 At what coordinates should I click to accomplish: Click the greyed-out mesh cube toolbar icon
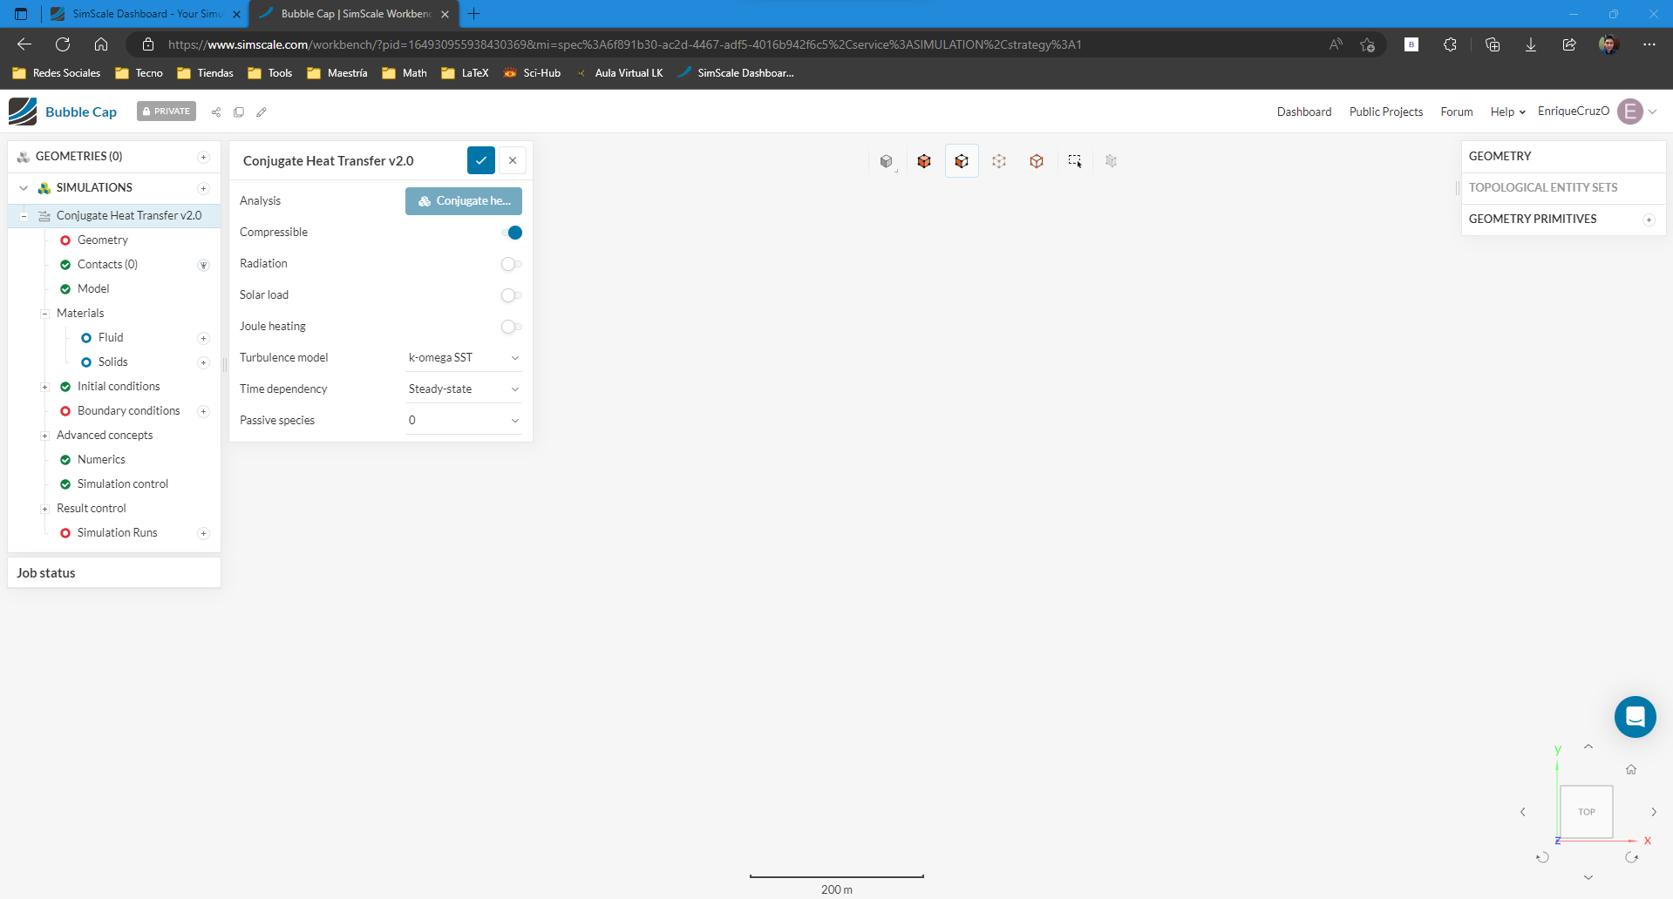(1111, 161)
